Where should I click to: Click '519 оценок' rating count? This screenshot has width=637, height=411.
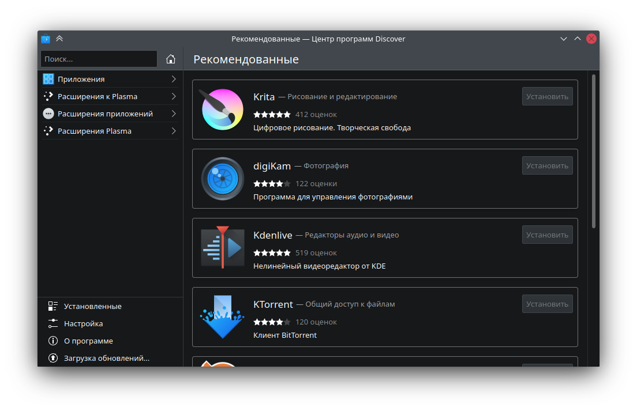316,252
